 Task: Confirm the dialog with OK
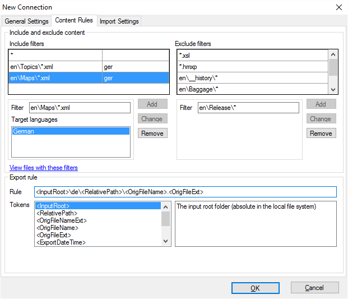point(255,288)
